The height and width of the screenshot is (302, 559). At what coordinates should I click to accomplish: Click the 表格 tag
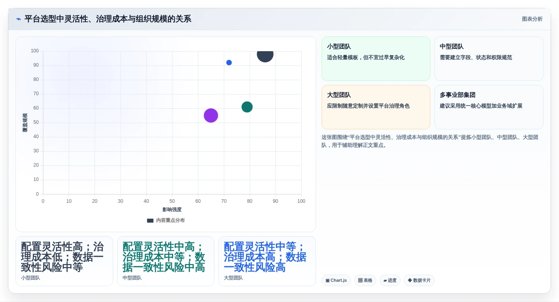[365, 281]
